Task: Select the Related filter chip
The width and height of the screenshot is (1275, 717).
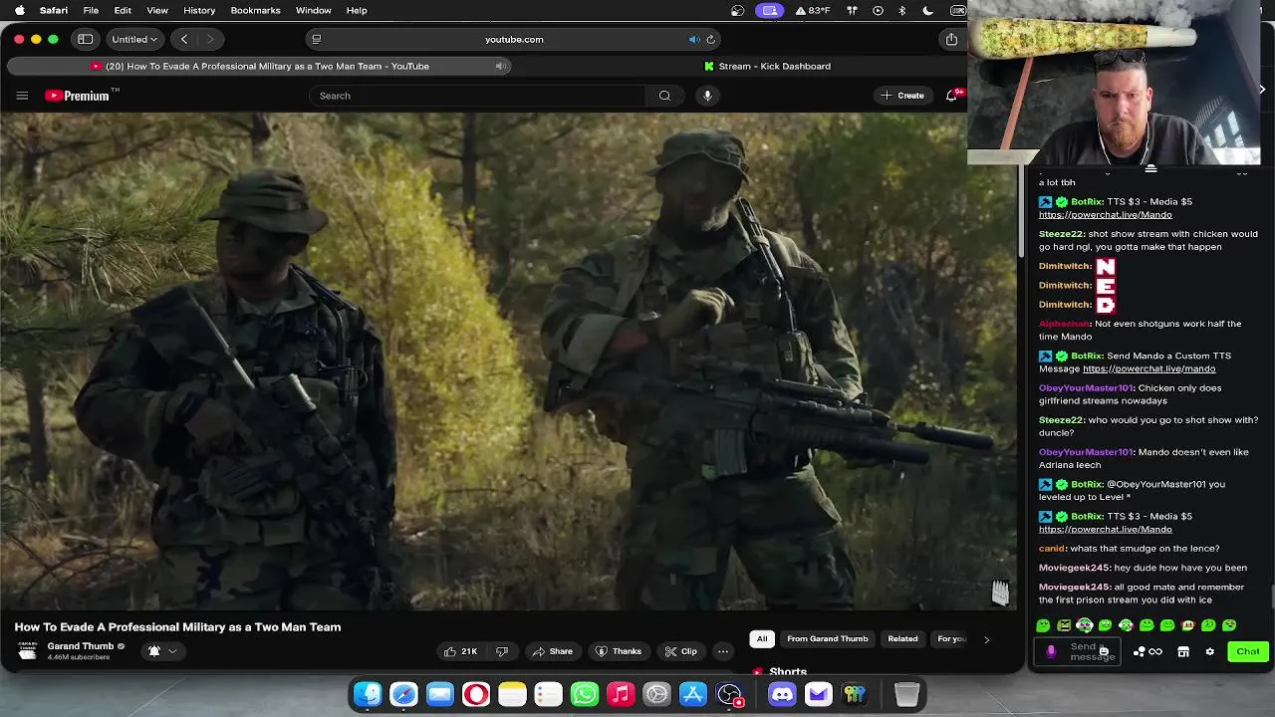Action: 902,639
